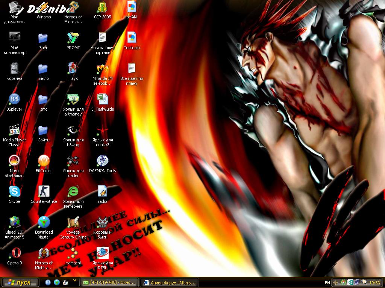385x288 pixels.
Task: Click the globe icon in Quick Launch
Action: click(57, 283)
